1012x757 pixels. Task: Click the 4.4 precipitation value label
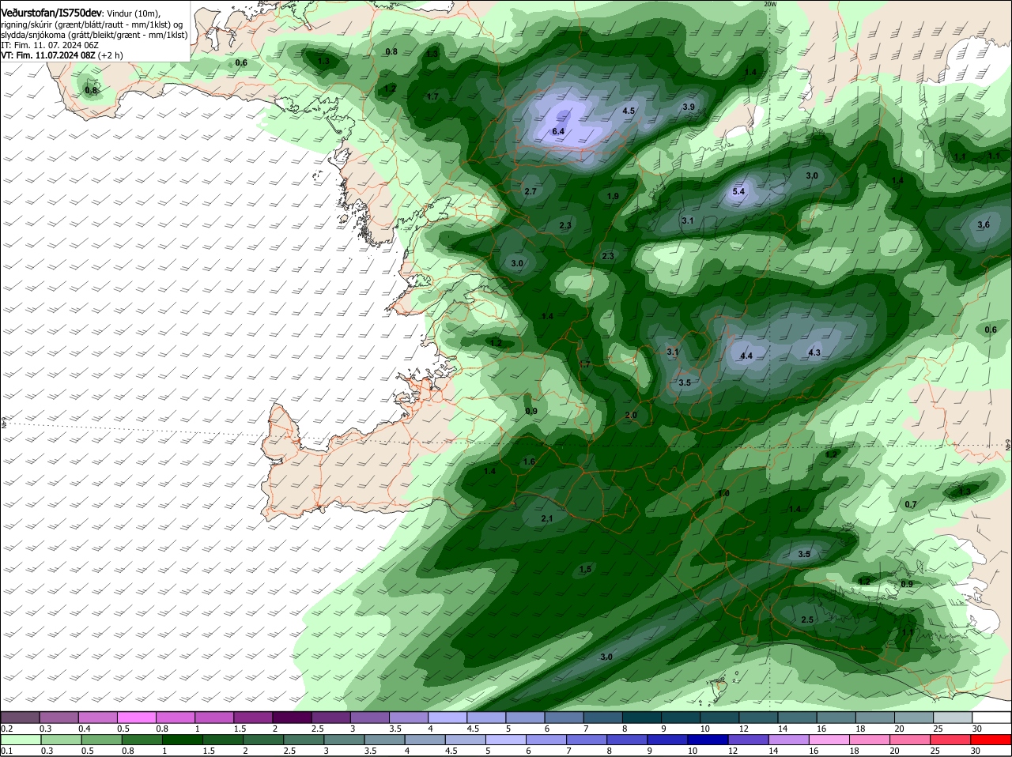[746, 356]
